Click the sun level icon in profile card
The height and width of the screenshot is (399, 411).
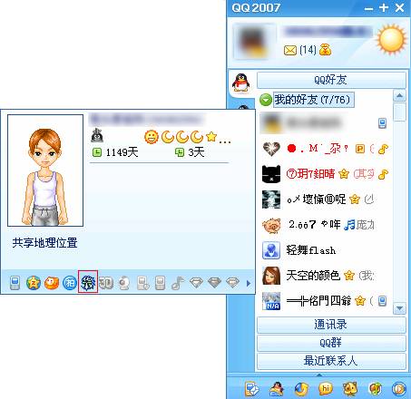click(x=152, y=137)
